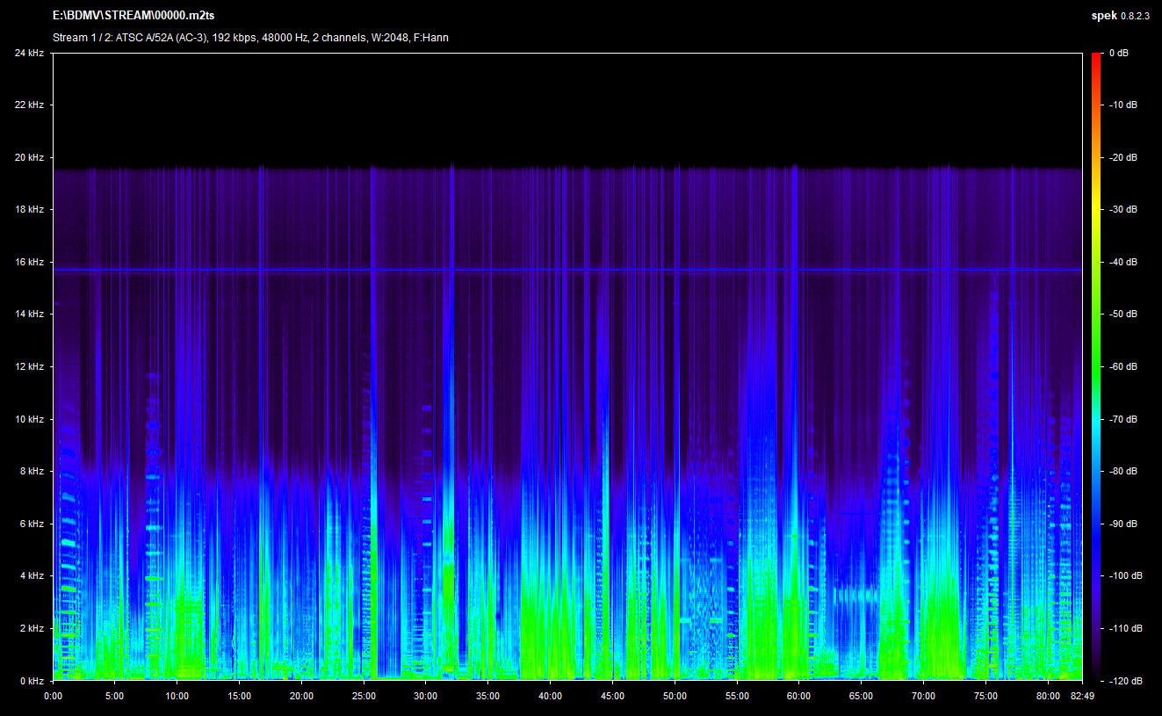The image size is (1162, 716).
Task: Click the 82:49 end time label
Action: [1081, 696]
